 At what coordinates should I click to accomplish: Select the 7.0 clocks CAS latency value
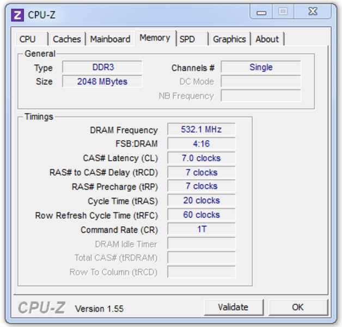click(x=201, y=158)
